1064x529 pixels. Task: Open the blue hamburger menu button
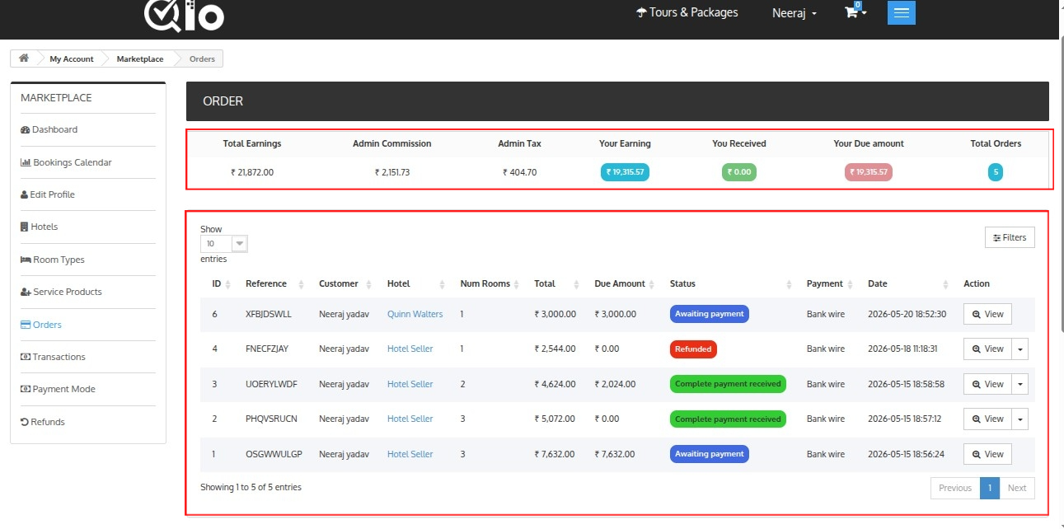[x=902, y=12]
